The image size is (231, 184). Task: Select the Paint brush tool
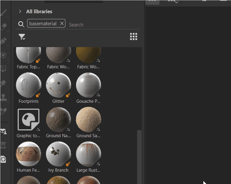pos(4,13)
